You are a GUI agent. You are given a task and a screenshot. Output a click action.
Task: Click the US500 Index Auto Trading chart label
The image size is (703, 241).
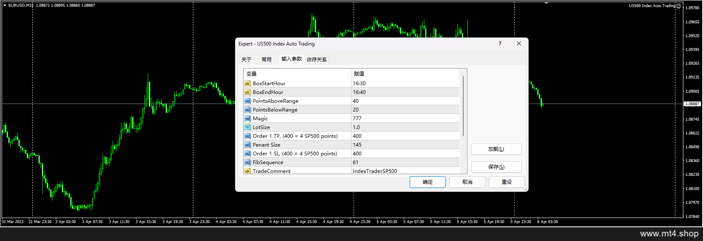[x=652, y=6]
